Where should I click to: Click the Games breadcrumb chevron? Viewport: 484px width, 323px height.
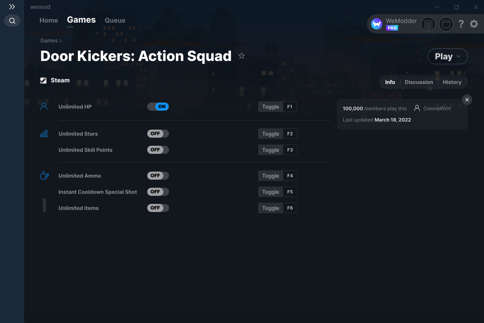61,41
